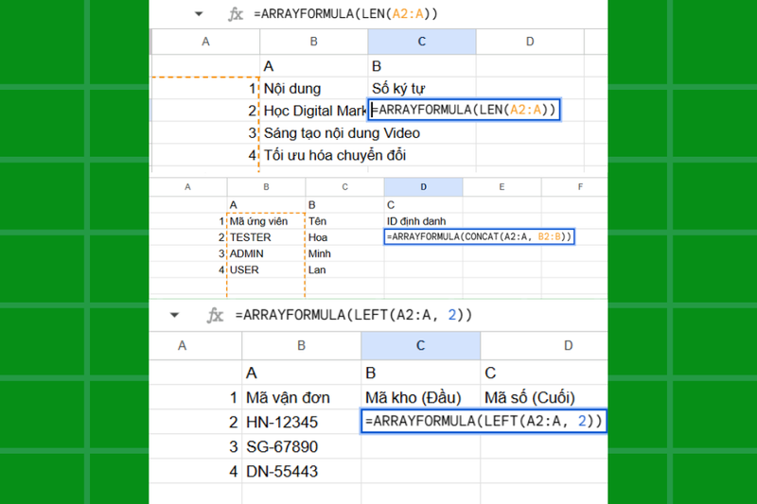Click fx icon beside LEFT formula bar

coord(215,316)
